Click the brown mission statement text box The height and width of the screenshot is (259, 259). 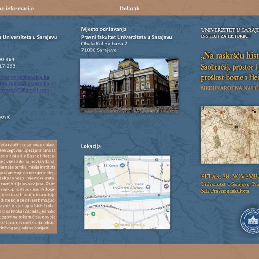[x=29, y=187]
